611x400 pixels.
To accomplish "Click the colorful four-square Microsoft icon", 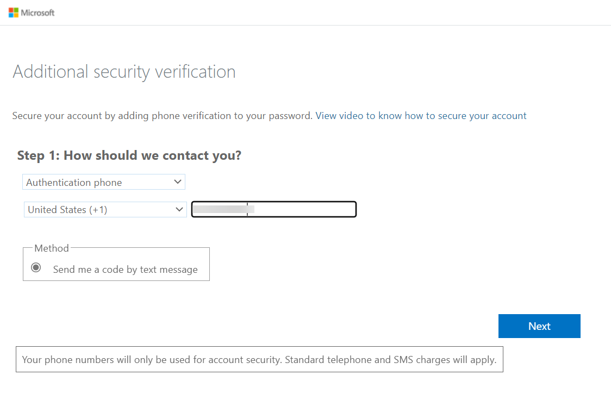I will [15, 12].
